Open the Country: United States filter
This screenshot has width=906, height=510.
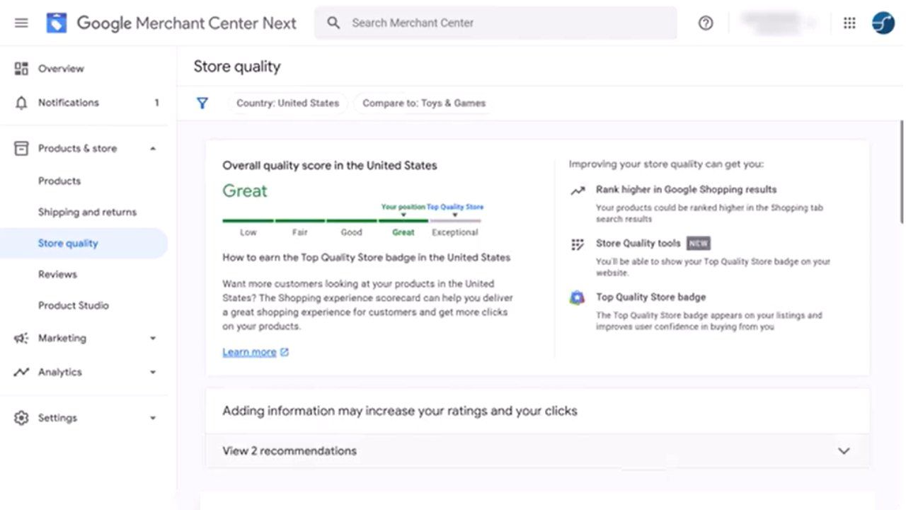287,103
